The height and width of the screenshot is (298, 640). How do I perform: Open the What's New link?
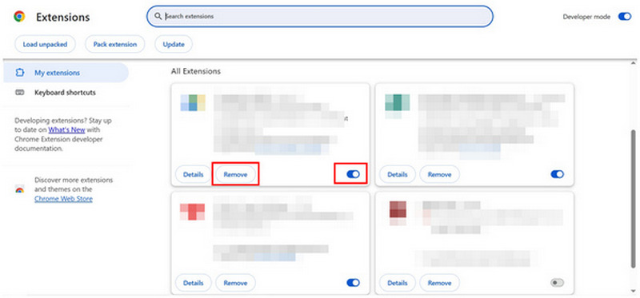[x=66, y=130]
